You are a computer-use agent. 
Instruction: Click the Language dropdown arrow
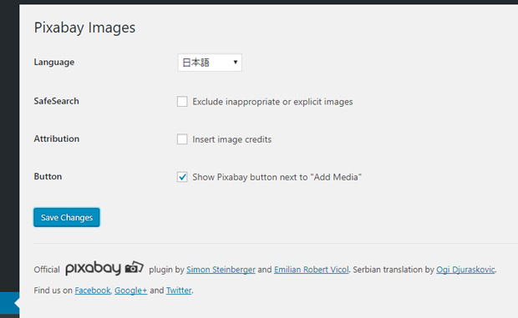click(x=236, y=62)
